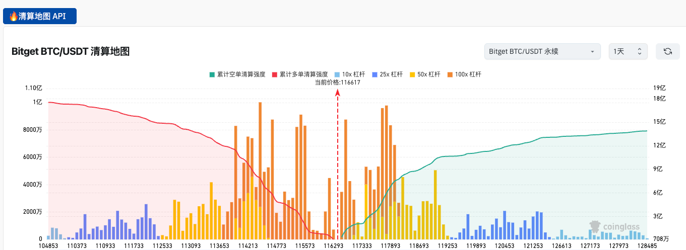Click the 15亿 right axis label

point(659,122)
